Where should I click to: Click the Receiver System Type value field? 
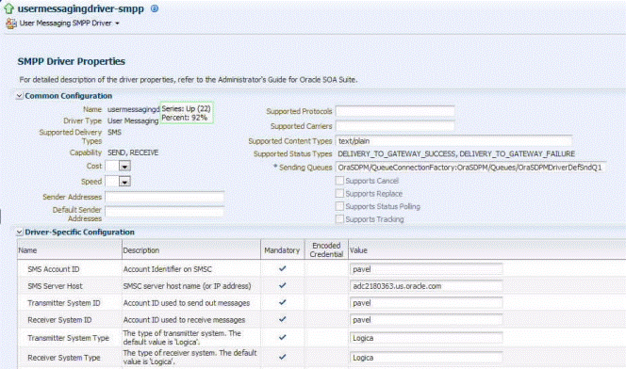coord(426,358)
